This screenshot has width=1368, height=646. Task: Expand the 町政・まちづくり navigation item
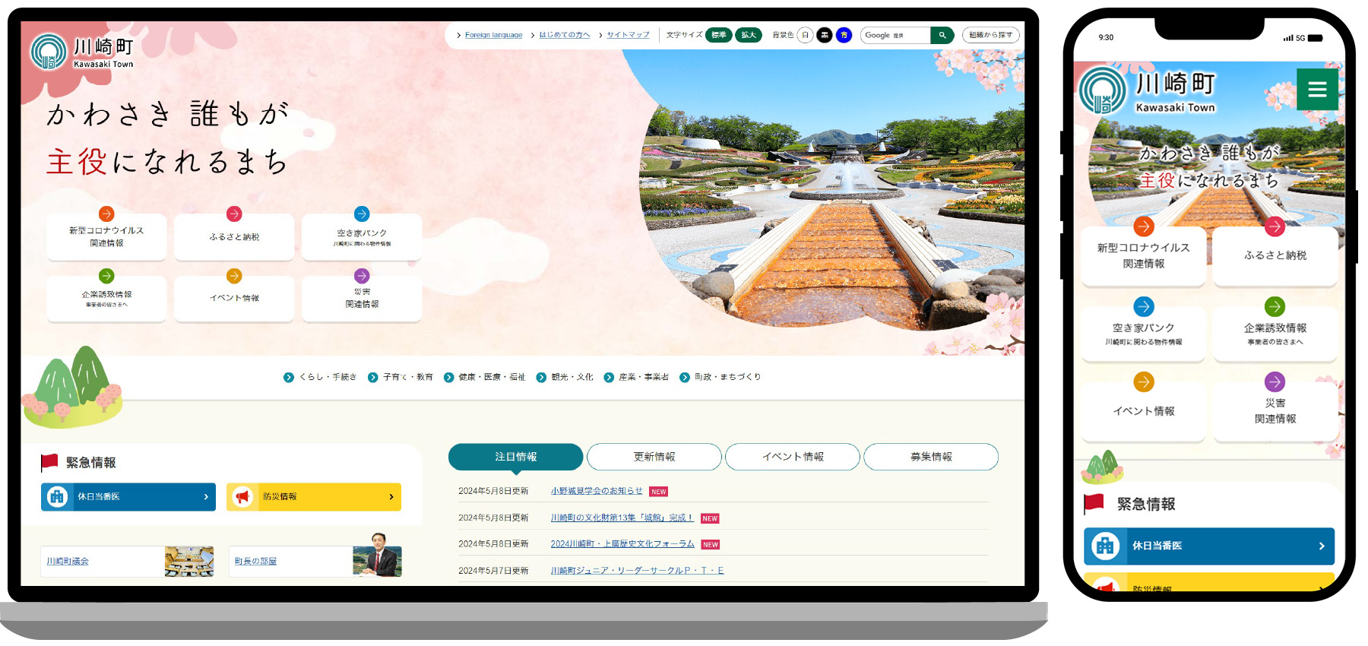click(x=720, y=377)
